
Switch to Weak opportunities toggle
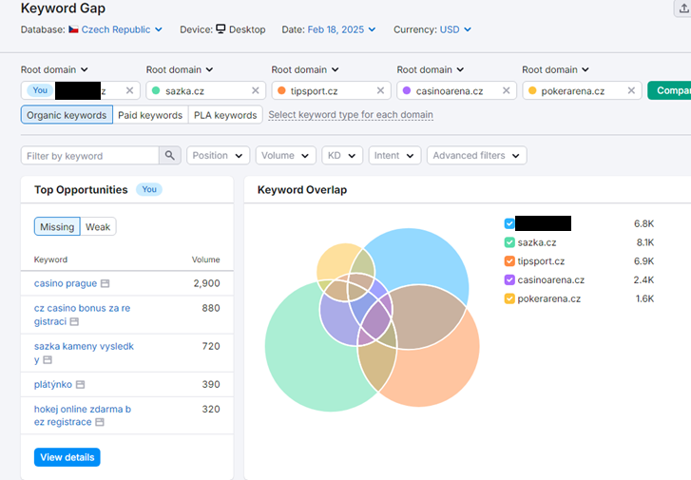pyautogui.click(x=98, y=226)
